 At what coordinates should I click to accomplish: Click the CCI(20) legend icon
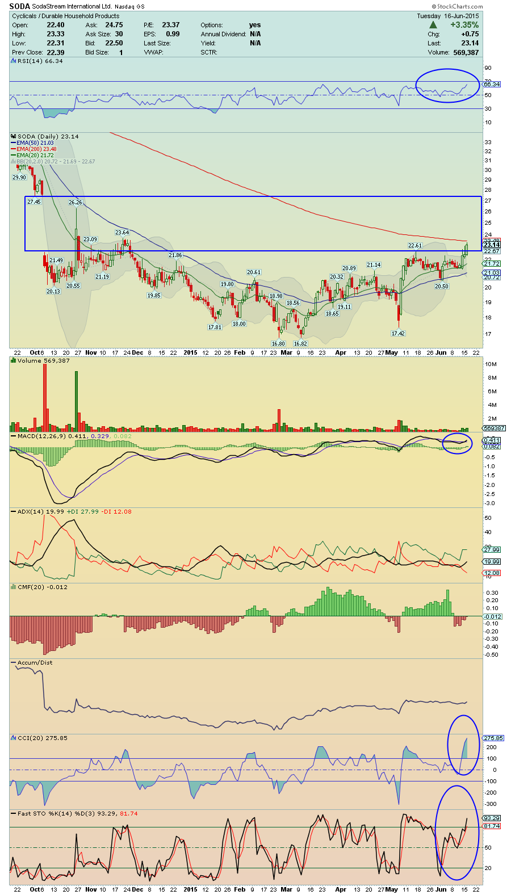click(14, 738)
